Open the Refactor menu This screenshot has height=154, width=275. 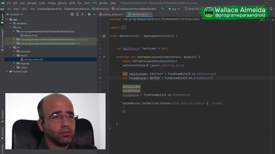[62, 3]
